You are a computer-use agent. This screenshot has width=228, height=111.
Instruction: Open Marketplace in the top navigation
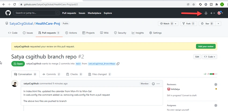coord(94,13)
